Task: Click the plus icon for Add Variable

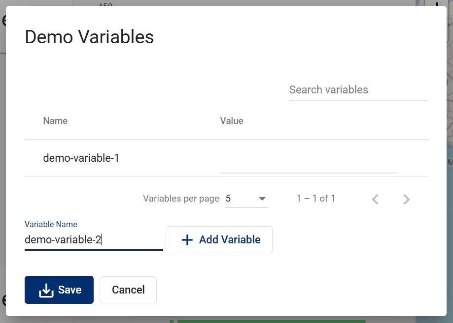Action: (187, 240)
